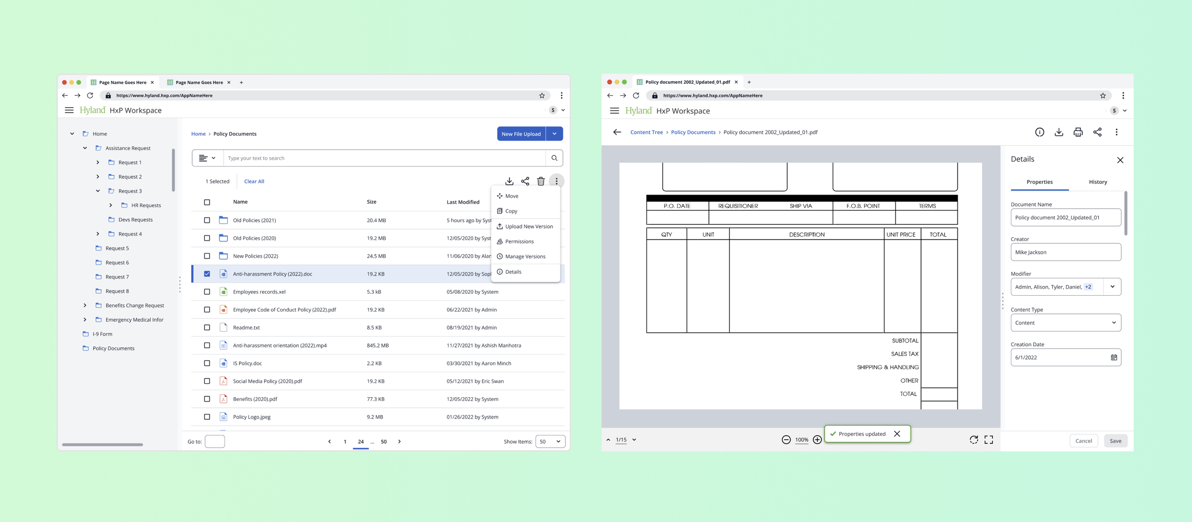Click the print icon in document viewer
The width and height of the screenshot is (1192, 522).
[1078, 132]
